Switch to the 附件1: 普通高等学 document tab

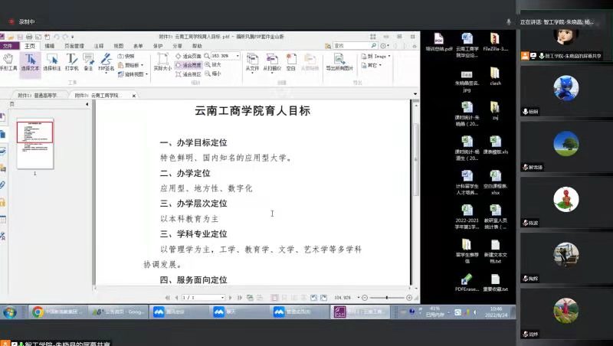38,95
